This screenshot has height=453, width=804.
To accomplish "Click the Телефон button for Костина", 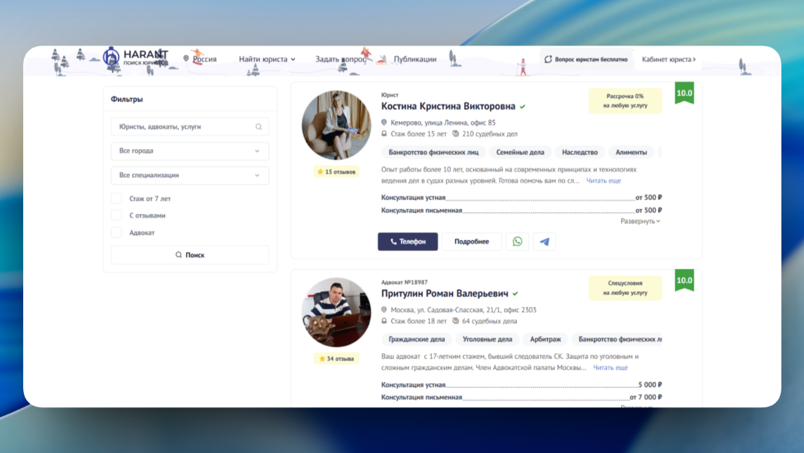I will [x=408, y=241].
